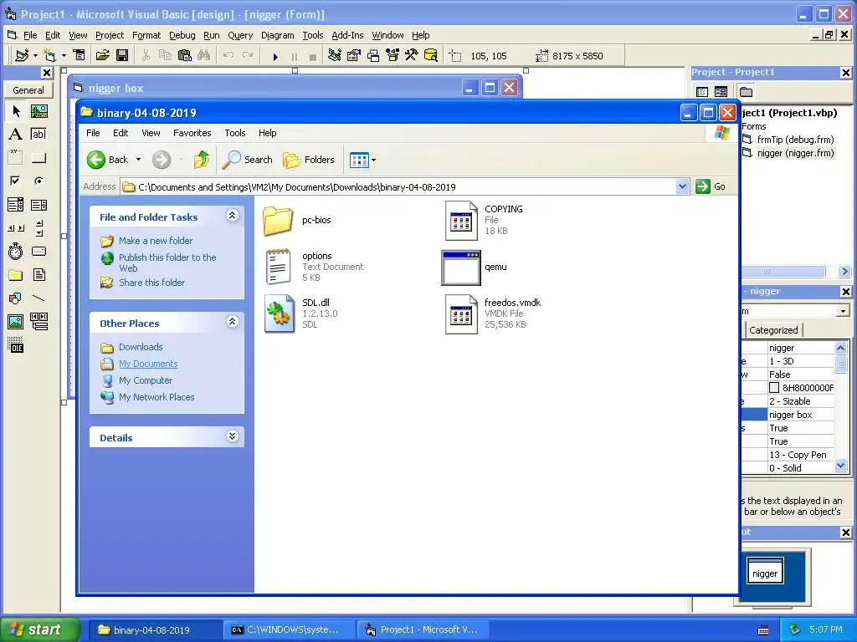This screenshot has height=642, width=857.
Task: Open the Tools menu in Explorer
Action: click(x=235, y=133)
